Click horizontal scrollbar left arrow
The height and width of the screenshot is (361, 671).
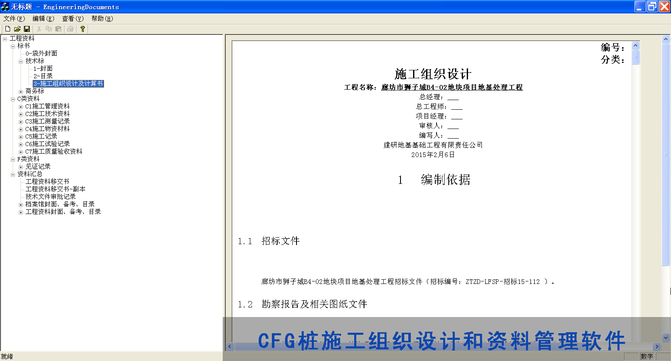229,346
